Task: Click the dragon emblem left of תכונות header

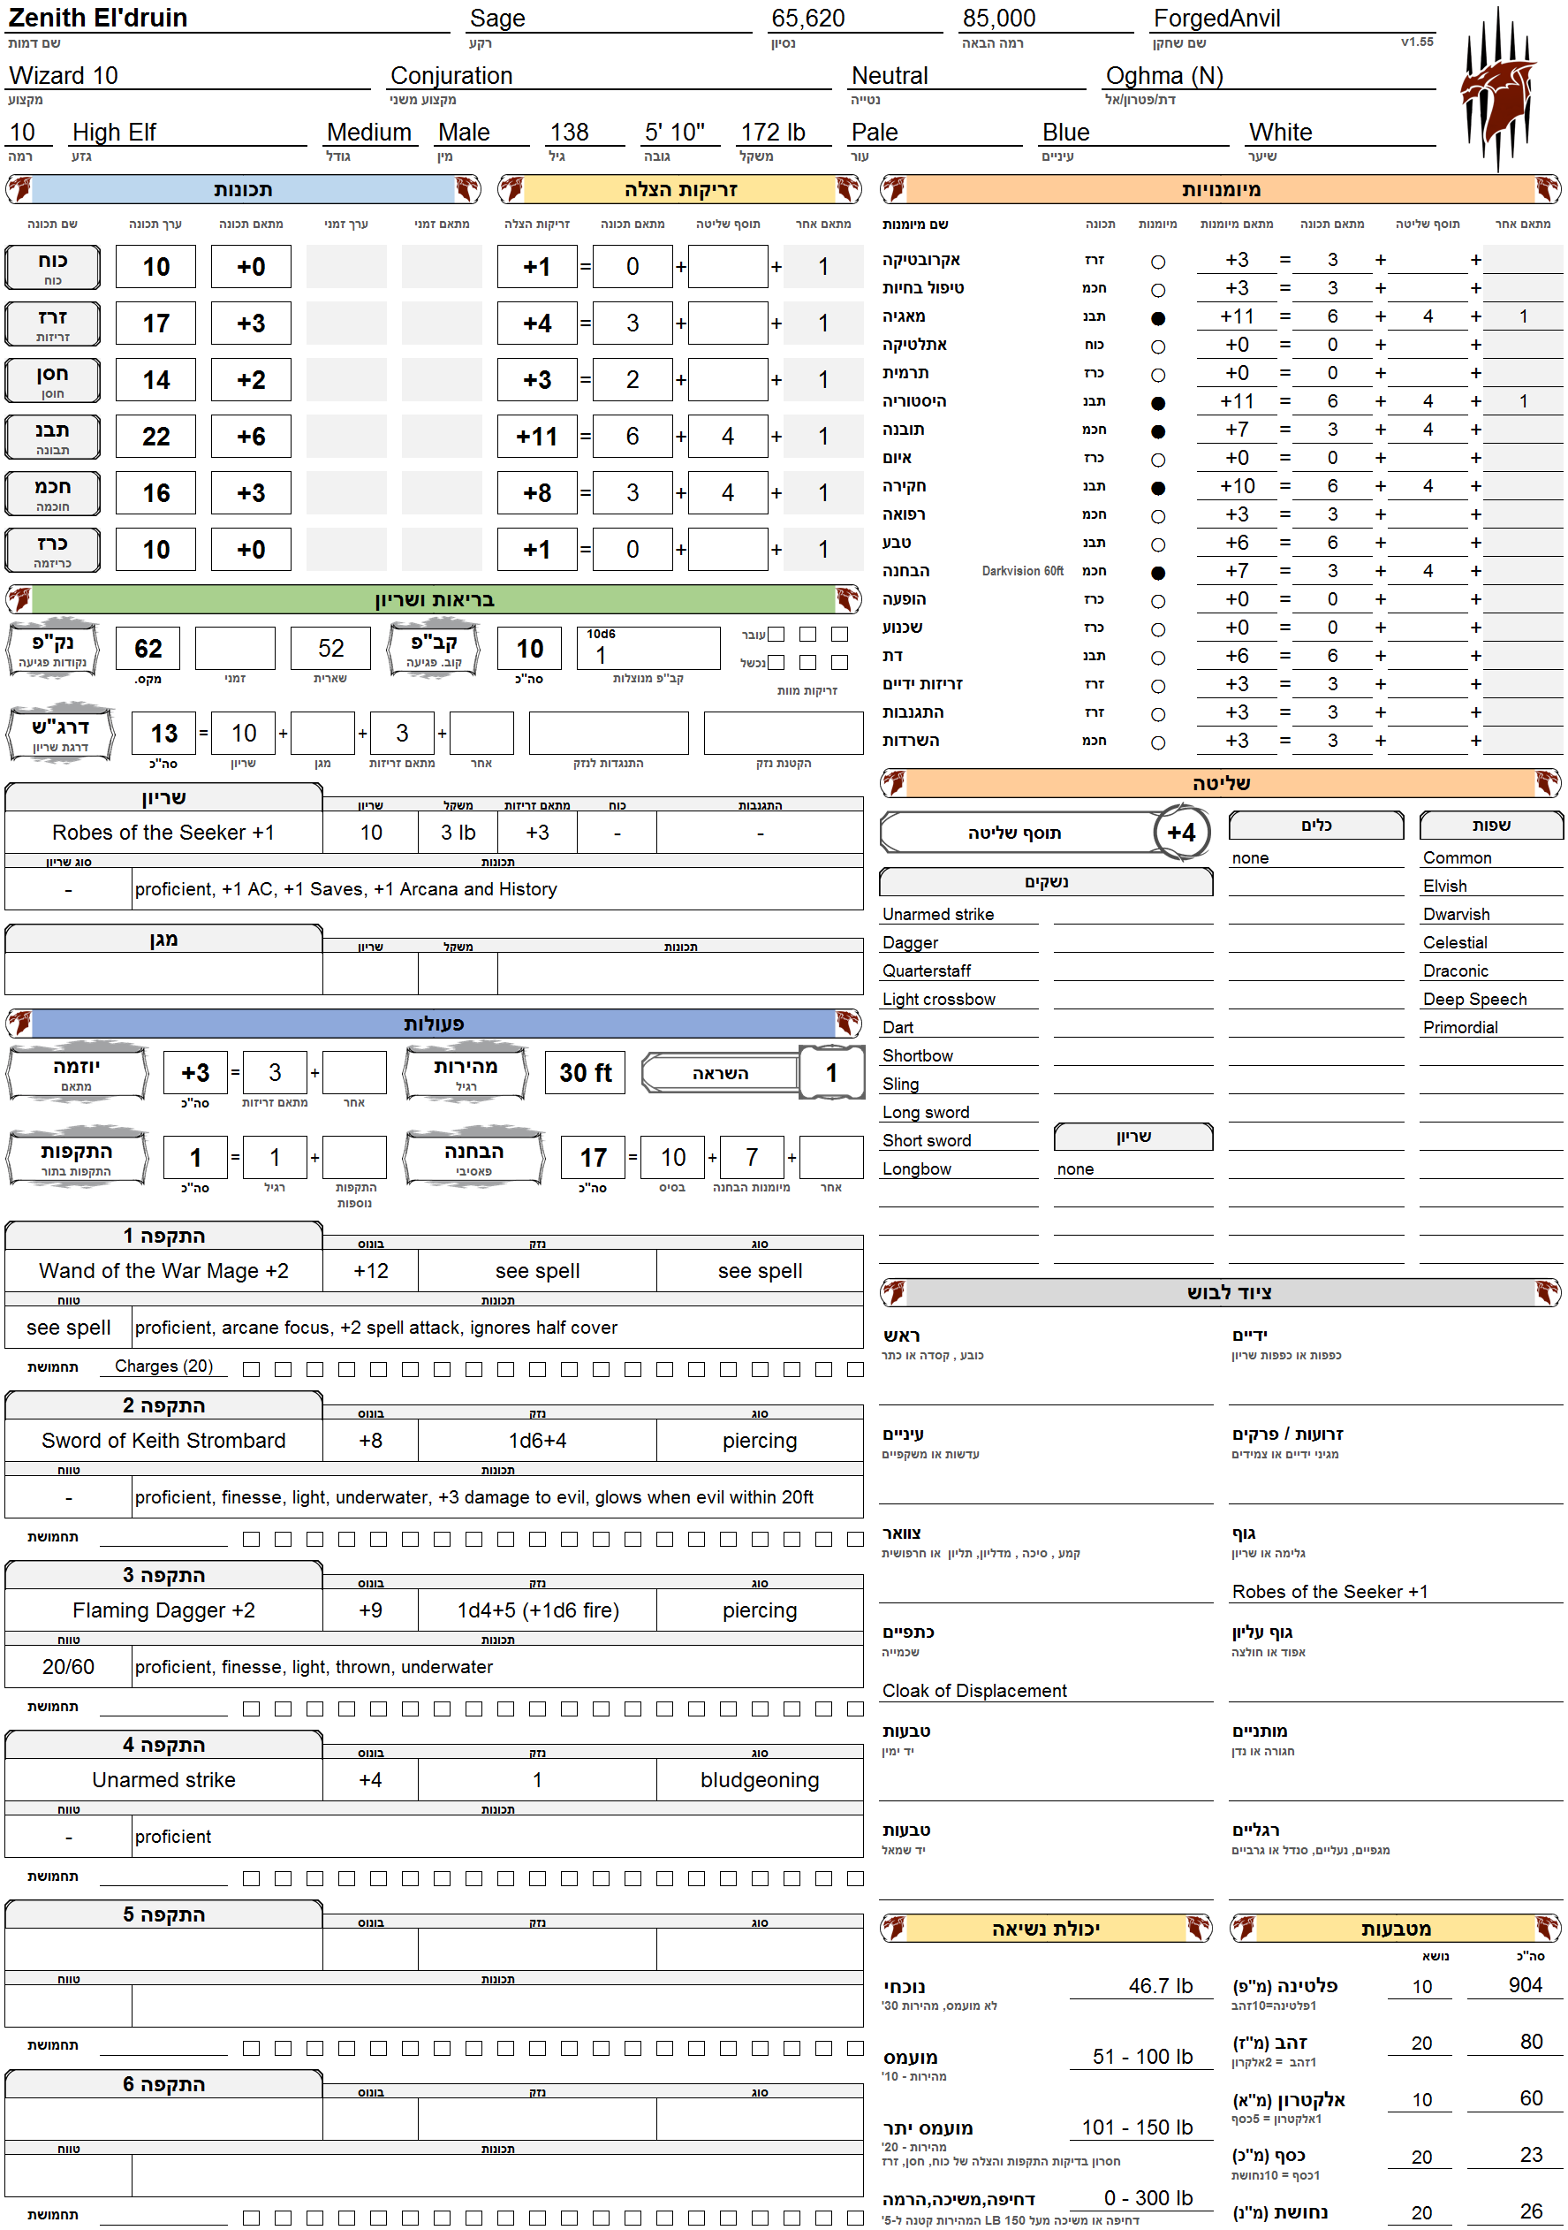Action: [19, 188]
